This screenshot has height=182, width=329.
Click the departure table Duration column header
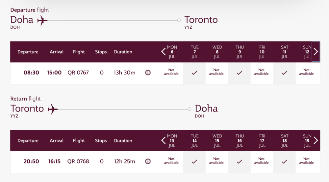click(x=123, y=52)
